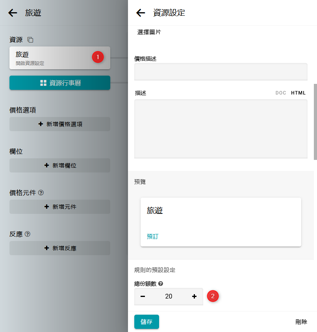The width and height of the screenshot is (317, 332).
Task: Click 新增元件 to add a price component
Action: [60, 207]
